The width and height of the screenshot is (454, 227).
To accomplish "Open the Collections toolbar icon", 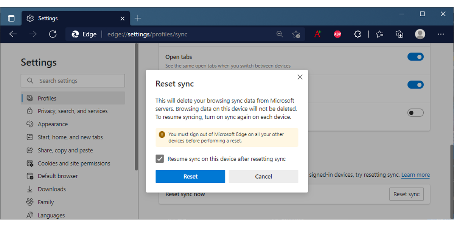I will 400,34.
